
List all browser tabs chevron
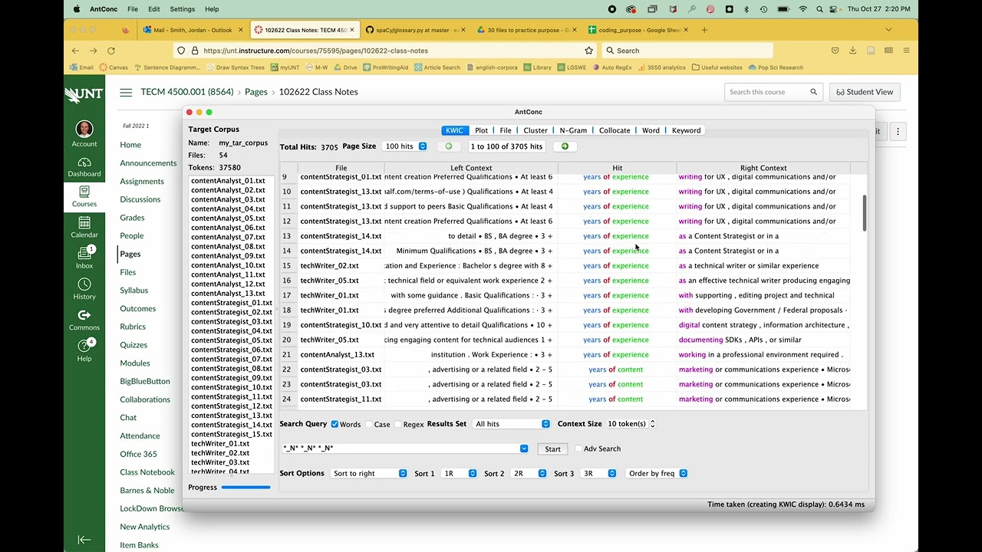coord(888,30)
